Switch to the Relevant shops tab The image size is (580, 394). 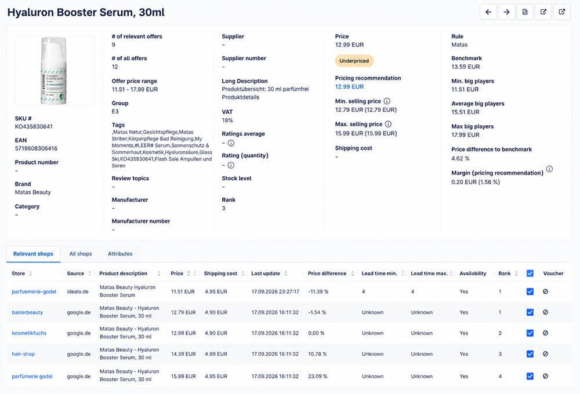point(33,254)
